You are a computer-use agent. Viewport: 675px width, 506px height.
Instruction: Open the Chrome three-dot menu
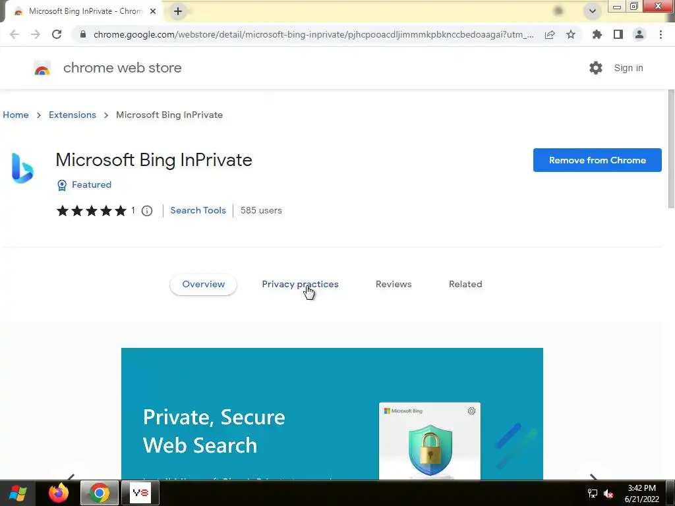pos(660,34)
